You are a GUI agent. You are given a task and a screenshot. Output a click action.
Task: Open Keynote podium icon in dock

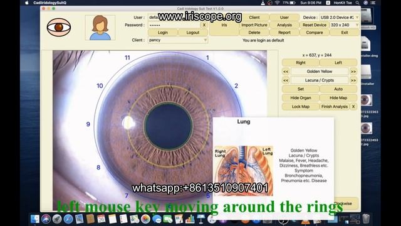click(x=200, y=219)
